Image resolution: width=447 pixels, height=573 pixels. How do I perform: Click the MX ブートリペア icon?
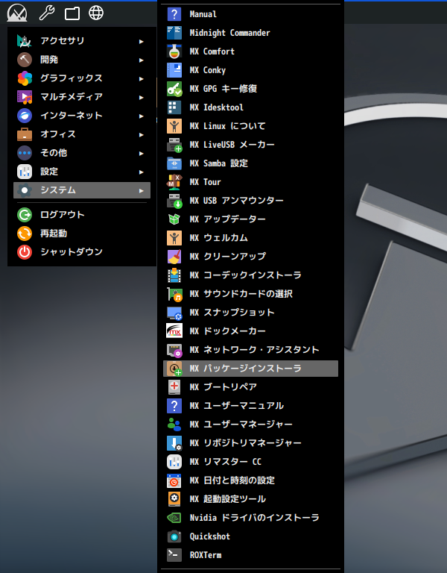tap(174, 387)
